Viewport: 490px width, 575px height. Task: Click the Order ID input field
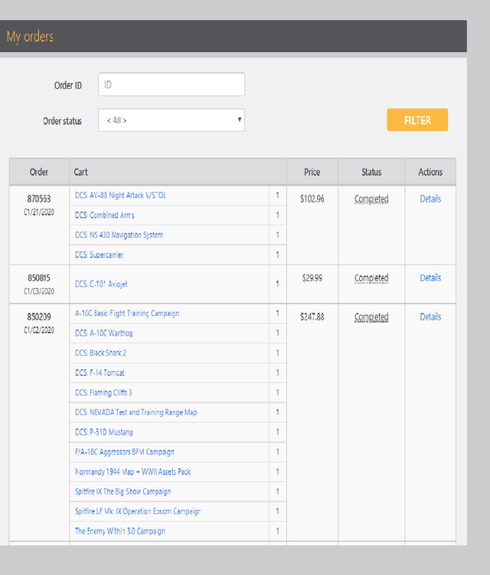171,84
